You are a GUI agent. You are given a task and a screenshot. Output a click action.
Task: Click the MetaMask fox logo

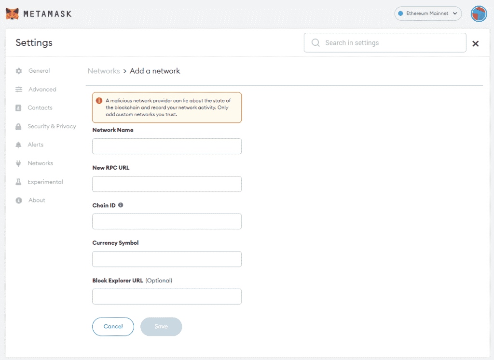pos(12,13)
